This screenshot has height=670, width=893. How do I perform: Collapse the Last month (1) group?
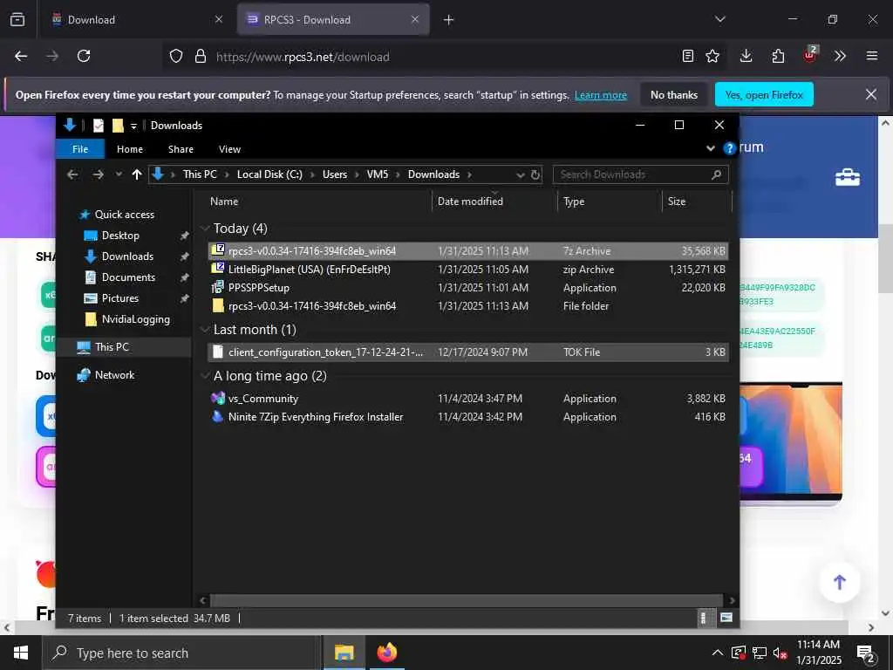[206, 329]
